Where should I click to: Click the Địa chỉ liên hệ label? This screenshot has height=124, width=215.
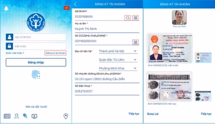click(x=84, y=51)
